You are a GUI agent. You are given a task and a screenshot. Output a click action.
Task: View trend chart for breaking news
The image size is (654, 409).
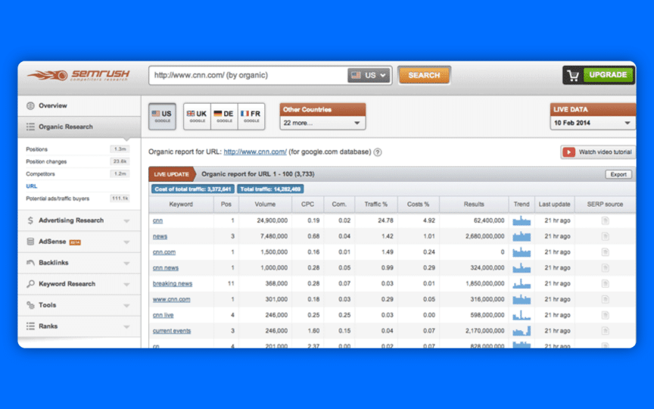click(x=522, y=284)
